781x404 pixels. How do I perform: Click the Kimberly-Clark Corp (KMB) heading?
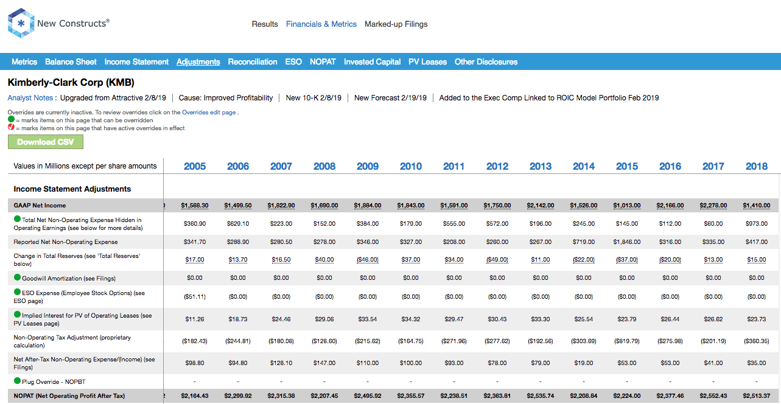(x=71, y=82)
